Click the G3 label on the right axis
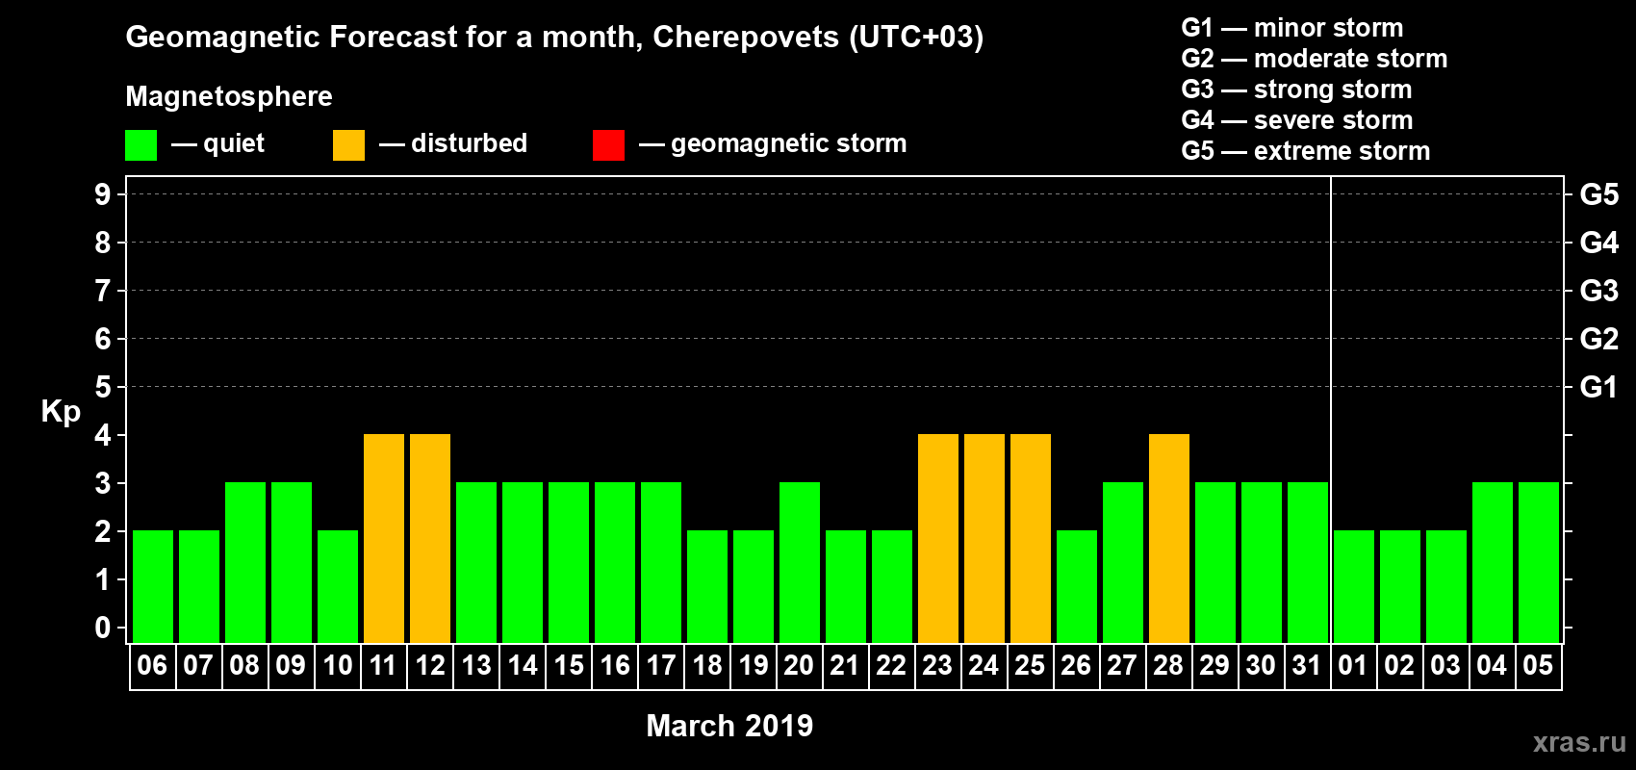 pos(1599,291)
